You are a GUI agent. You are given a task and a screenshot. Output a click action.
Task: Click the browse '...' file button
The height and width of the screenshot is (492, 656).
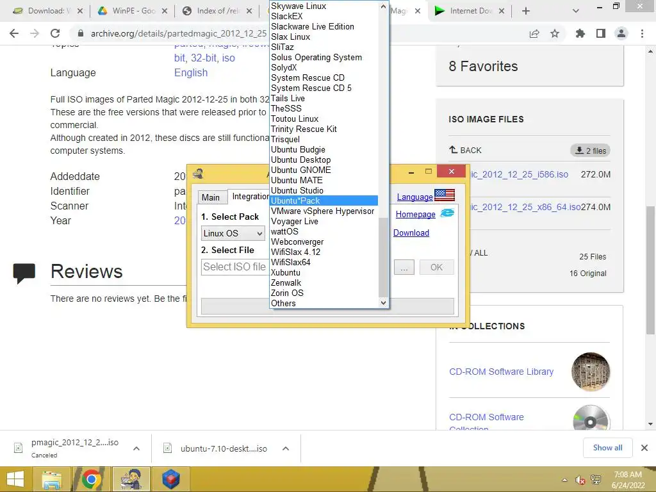[x=404, y=267]
